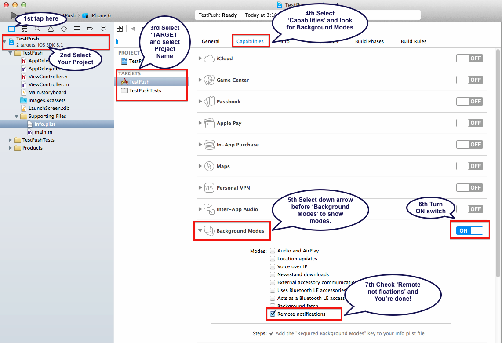This screenshot has width=502, height=343.
Task: Check Audio and AirPlay mode
Action: 273,251
